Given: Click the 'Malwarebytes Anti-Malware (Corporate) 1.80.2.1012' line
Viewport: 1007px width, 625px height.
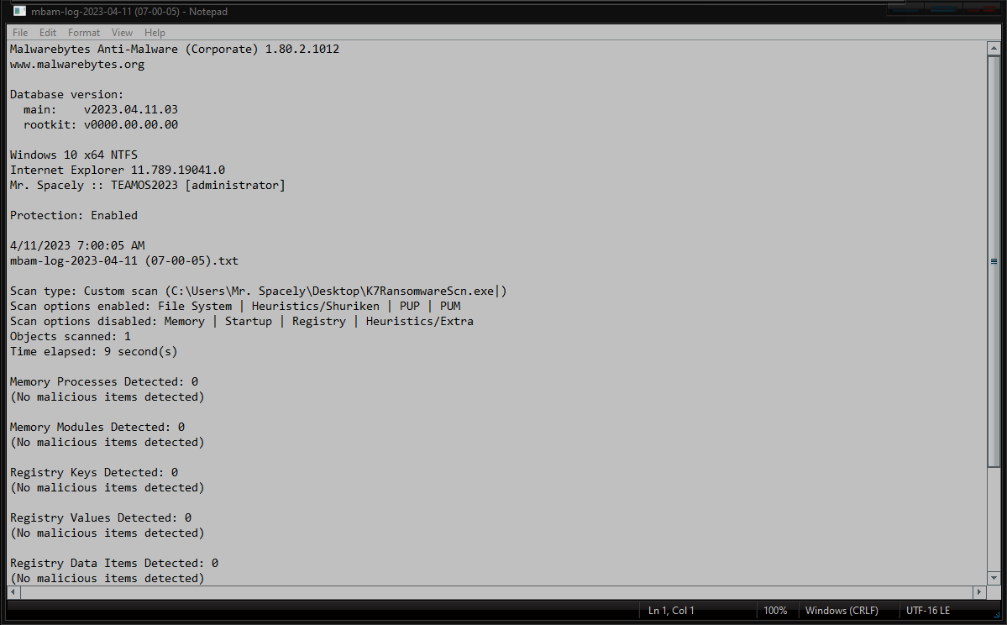Looking at the screenshot, I should (x=175, y=49).
